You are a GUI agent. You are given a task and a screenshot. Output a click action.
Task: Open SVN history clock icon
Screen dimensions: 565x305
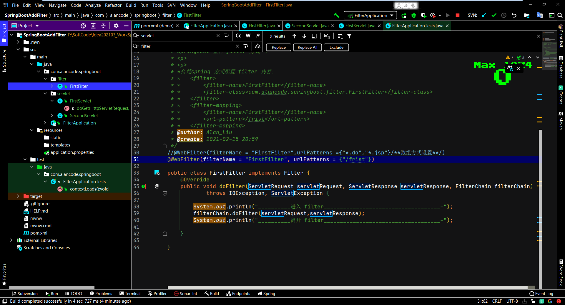click(504, 15)
